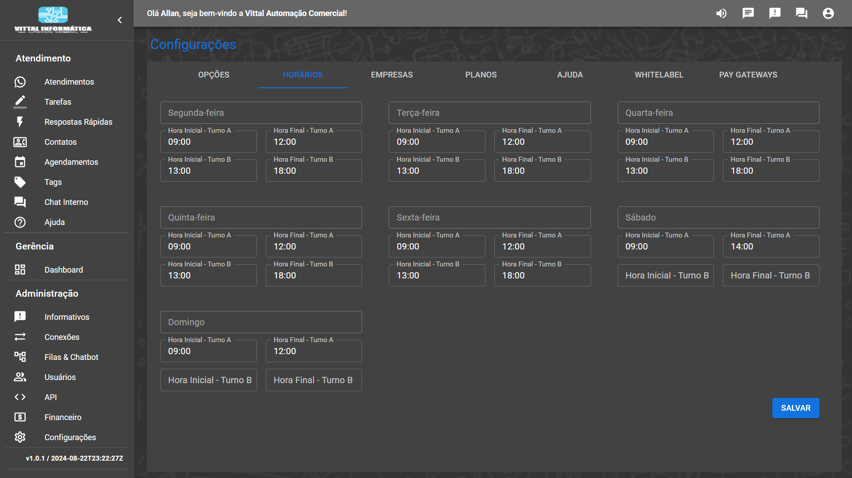Click empty Sábado Hora Inicial Turno B

click(666, 275)
